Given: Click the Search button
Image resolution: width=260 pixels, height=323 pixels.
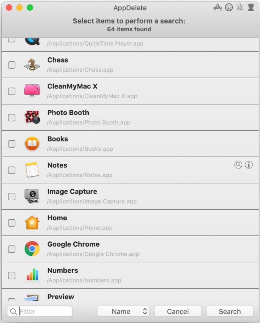Looking at the screenshot, I should click(x=230, y=311).
